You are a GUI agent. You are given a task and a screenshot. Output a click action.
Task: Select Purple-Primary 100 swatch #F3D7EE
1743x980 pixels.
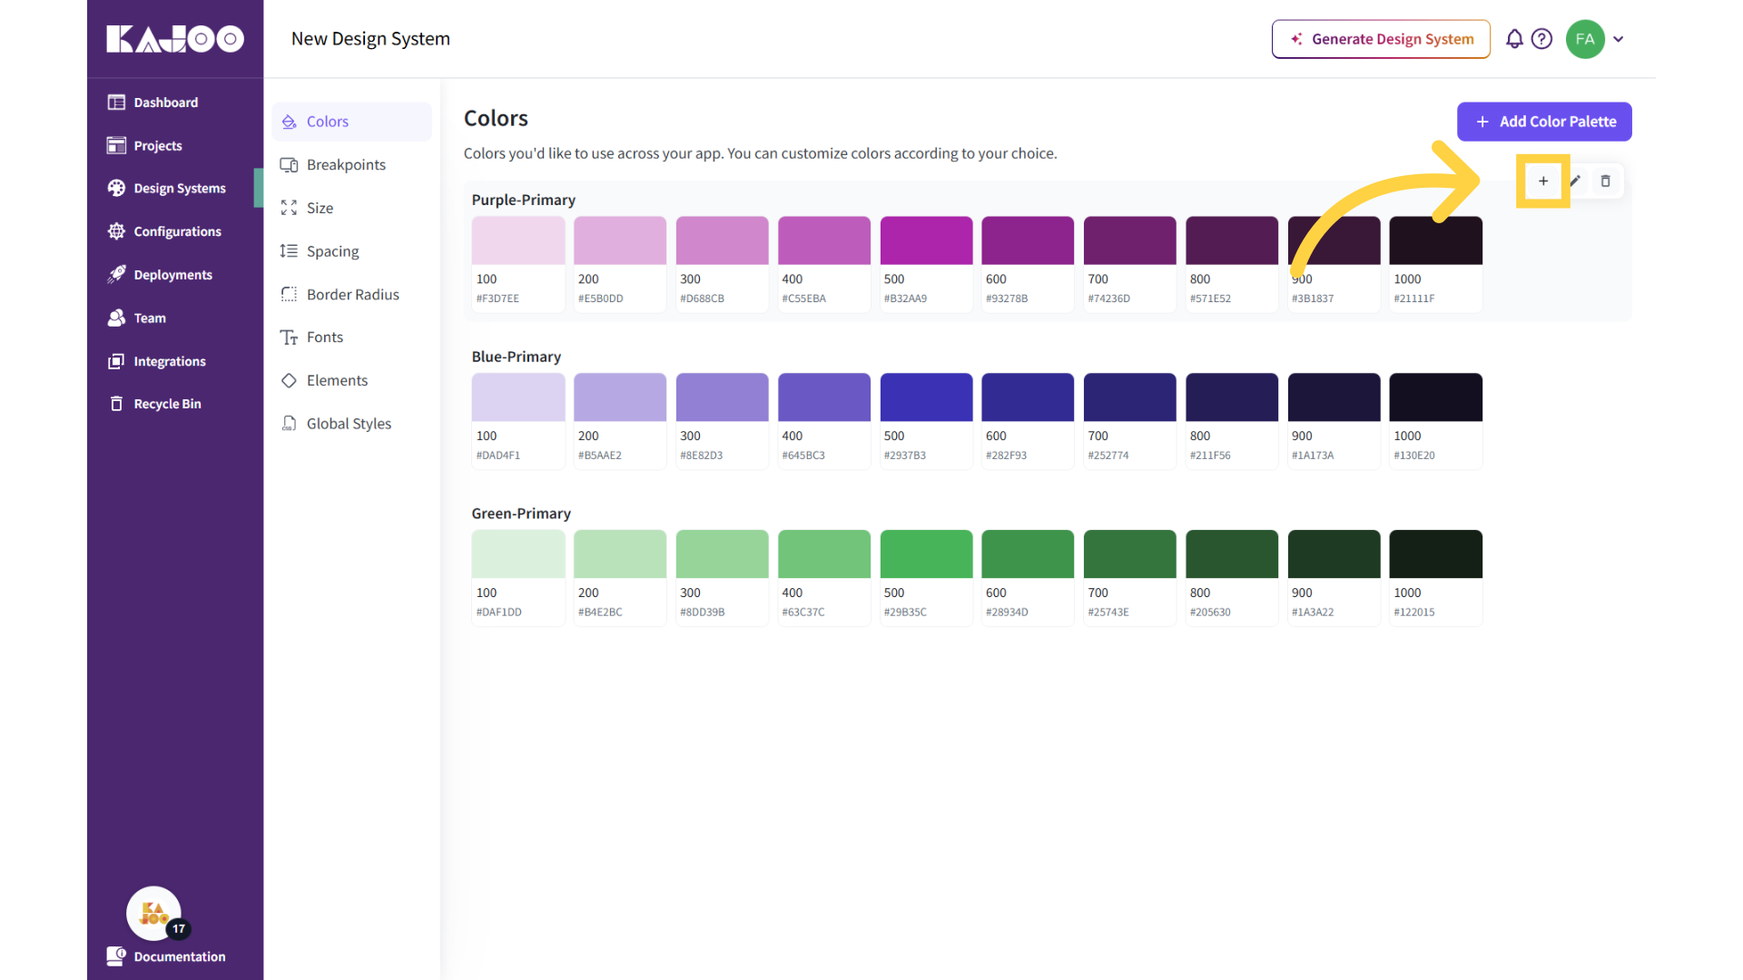[x=518, y=265]
